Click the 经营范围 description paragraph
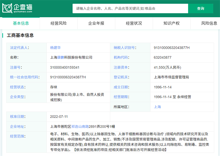220x156 pixels. (129, 142)
